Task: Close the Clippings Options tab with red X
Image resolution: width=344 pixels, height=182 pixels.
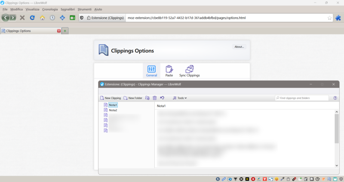Action: [x=59, y=31]
